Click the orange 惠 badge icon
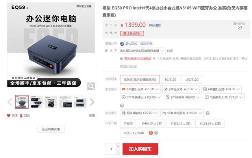This screenshot has height=158, width=252. click(150, 133)
